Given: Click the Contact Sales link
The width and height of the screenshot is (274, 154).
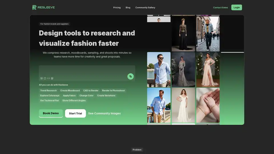Looking at the screenshot, I should pos(220,8).
